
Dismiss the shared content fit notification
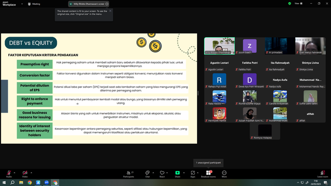click(x=110, y=11)
